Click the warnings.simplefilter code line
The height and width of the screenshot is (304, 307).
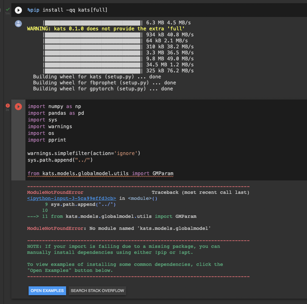click(x=84, y=153)
